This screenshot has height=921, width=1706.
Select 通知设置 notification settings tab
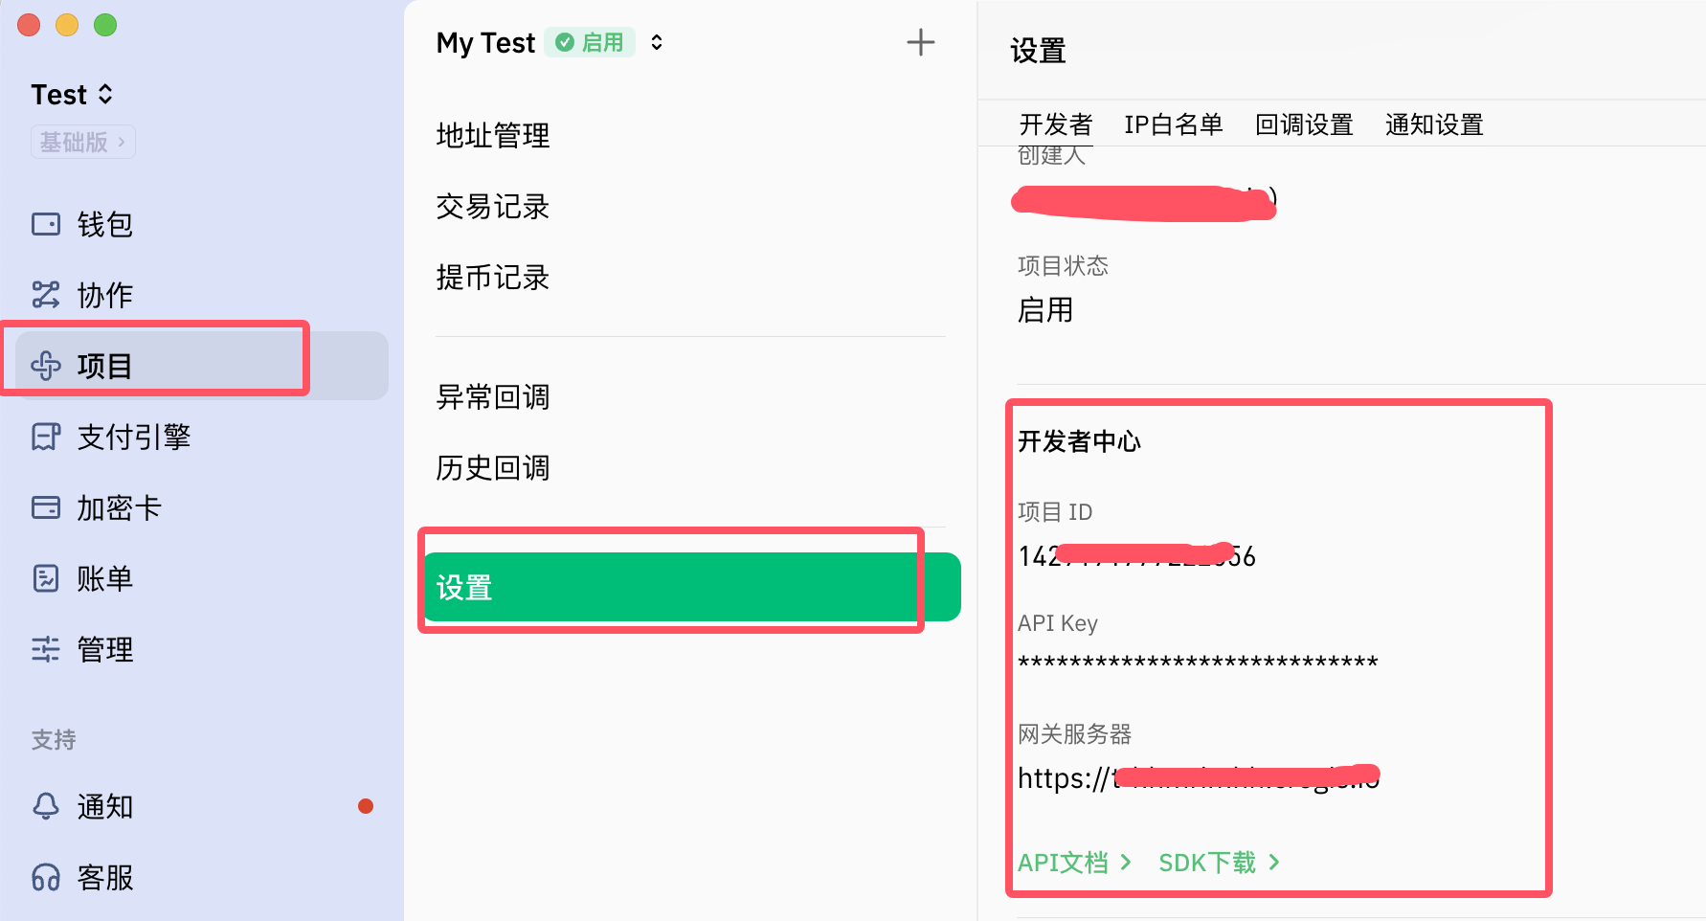(x=1433, y=124)
